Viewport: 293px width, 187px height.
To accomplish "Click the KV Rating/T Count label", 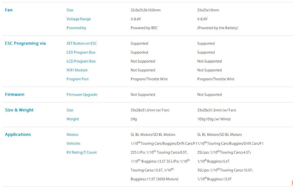I will (81, 152).
